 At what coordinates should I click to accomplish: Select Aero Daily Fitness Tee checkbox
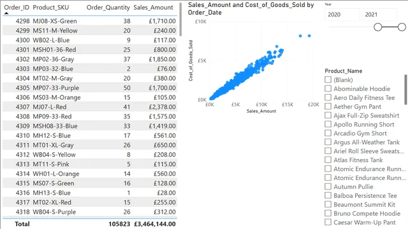click(328, 97)
